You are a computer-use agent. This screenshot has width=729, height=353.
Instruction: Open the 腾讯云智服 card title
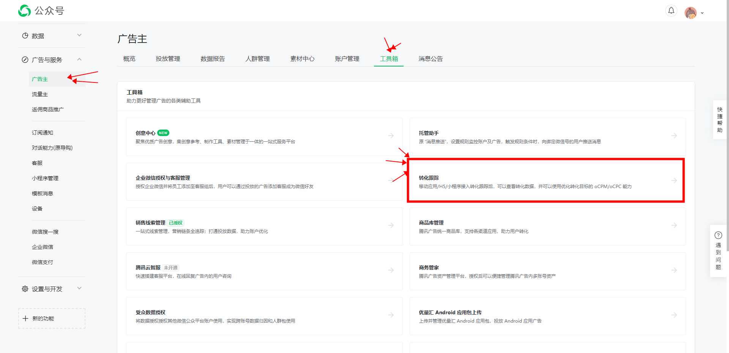coord(148,268)
